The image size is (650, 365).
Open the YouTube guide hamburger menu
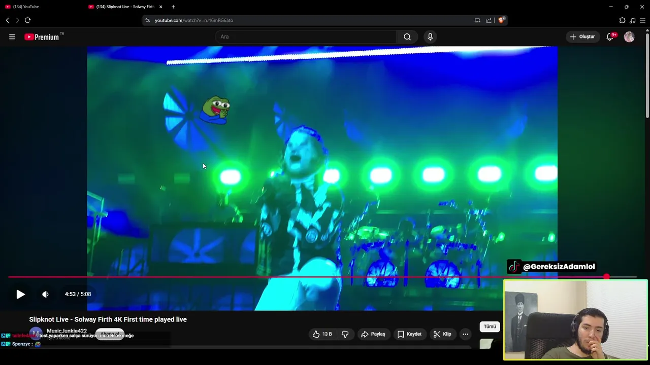[12, 37]
